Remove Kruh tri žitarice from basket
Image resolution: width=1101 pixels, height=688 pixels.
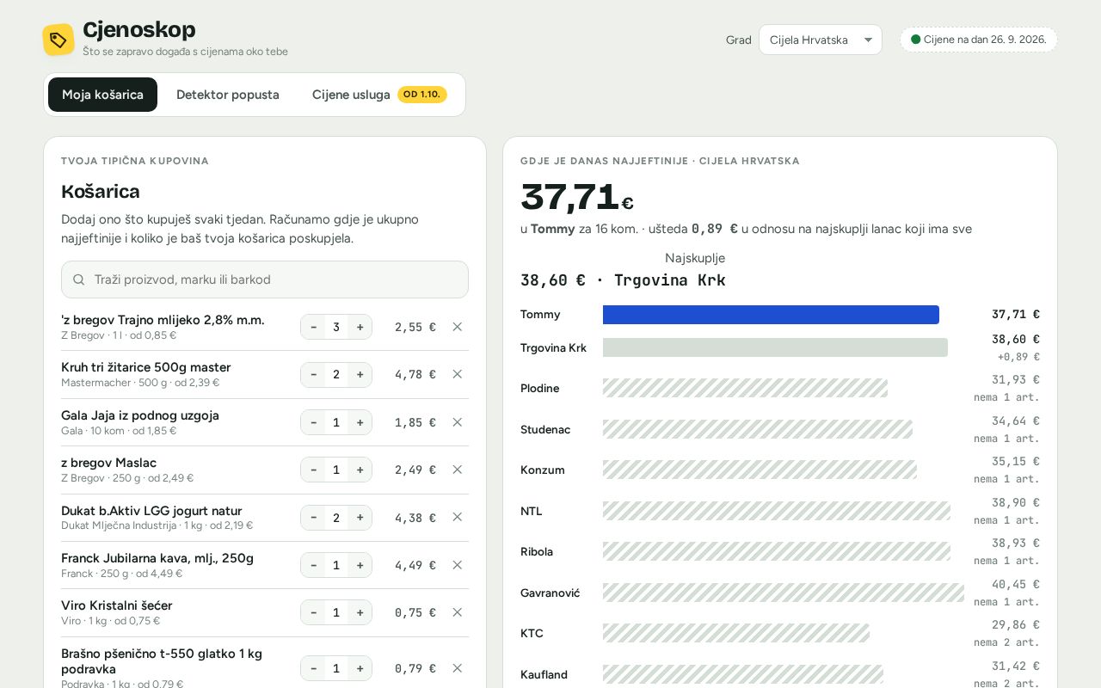pos(458,374)
